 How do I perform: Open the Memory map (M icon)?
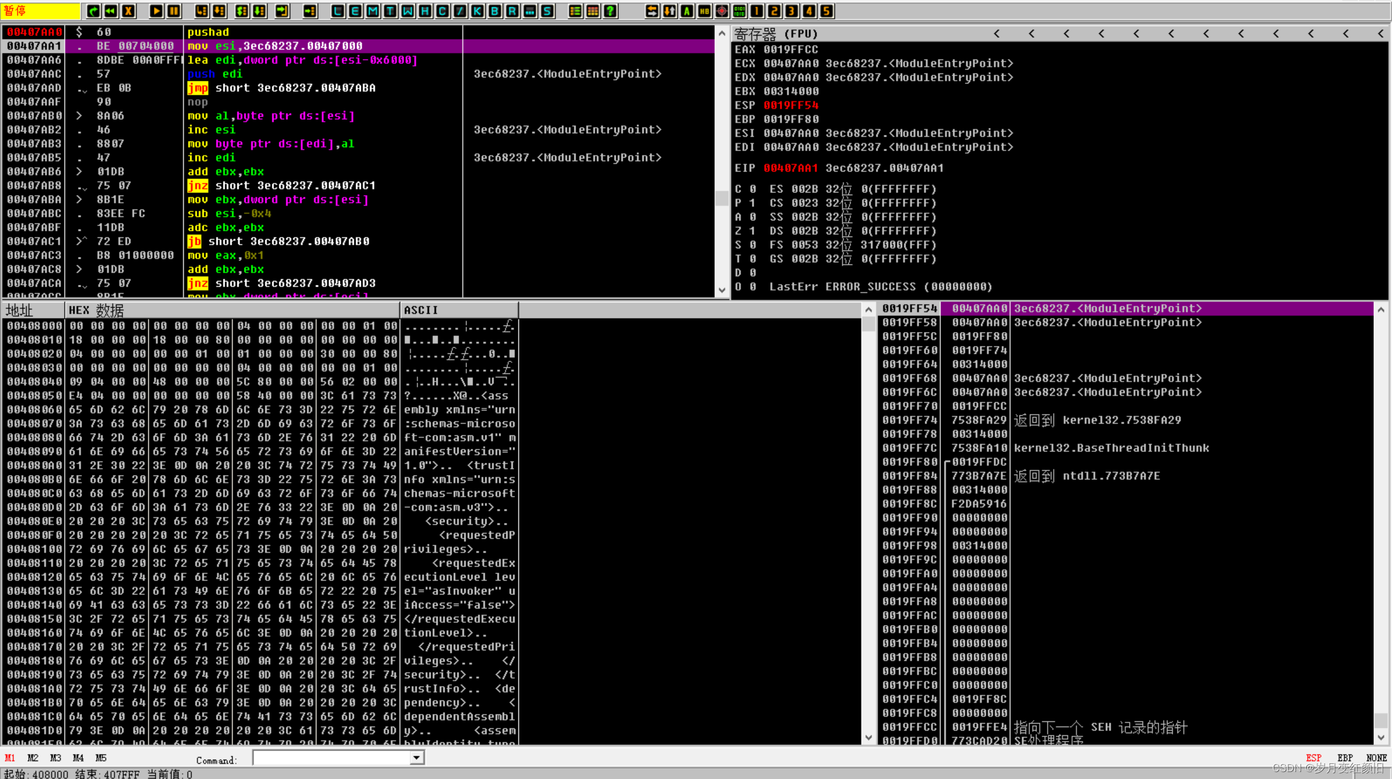point(372,11)
